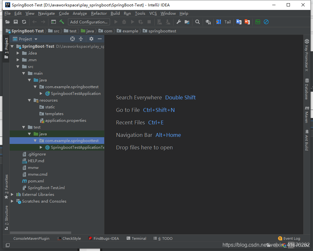This screenshot has height=251, width=313.
Task: Hide the Project panel via minus icon
Action: [x=100, y=39]
